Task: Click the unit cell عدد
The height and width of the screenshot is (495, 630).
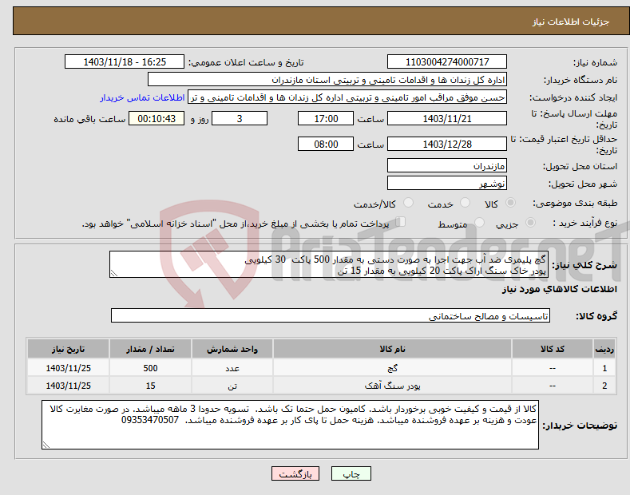Action: click(232, 367)
